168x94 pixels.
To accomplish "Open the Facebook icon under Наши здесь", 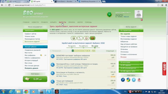I will coord(123,80).
